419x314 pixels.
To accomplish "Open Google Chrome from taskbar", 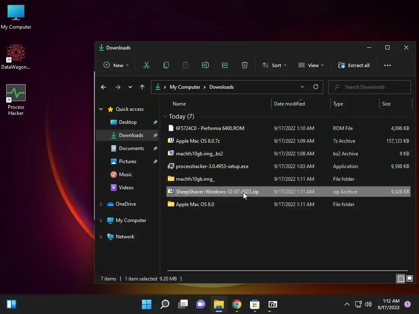I will point(237,304).
